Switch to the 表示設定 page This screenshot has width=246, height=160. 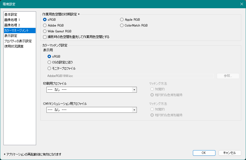click(11, 36)
